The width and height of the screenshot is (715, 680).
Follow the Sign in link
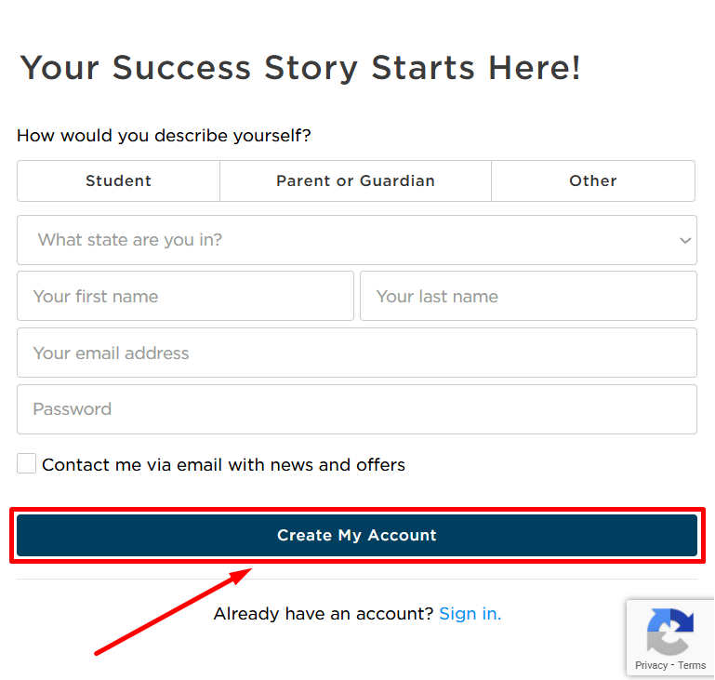(x=470, y=614)
